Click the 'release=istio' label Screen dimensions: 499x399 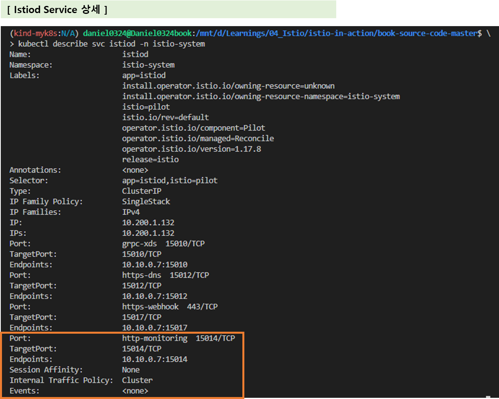(x=150, y=160)
